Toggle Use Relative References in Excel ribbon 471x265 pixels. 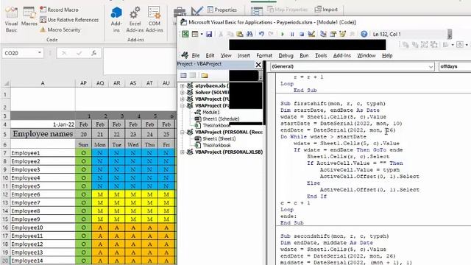point(69,20)
